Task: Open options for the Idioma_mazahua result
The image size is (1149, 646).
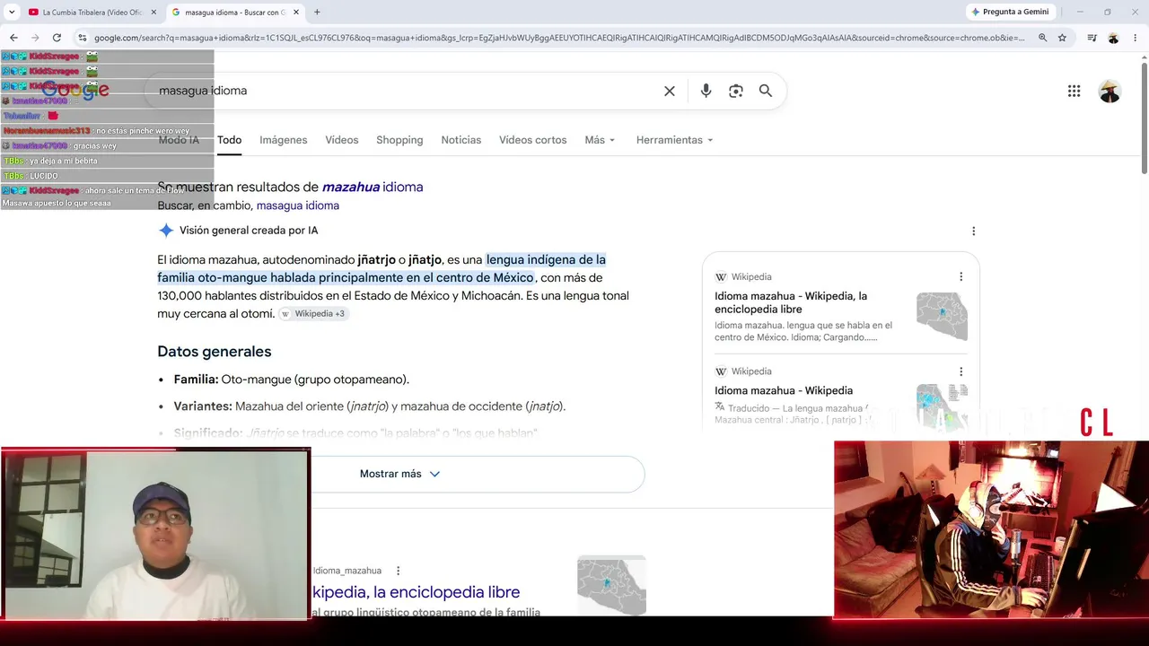Action: tap(398, 571)
